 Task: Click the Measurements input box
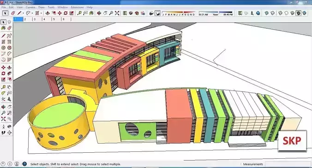pyautogui.click(x=288, y=164)
